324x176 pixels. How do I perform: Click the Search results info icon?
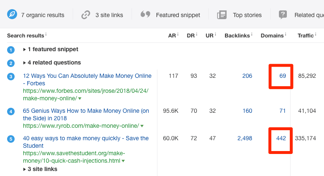[x=46, y=34]
